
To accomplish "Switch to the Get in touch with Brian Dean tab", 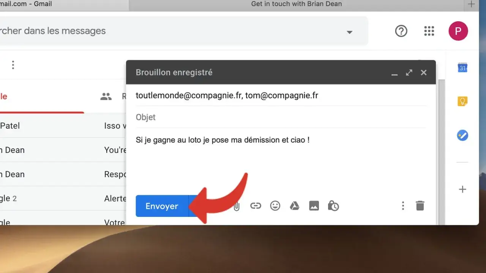I will pyautogui.click(x=297, y=4).
